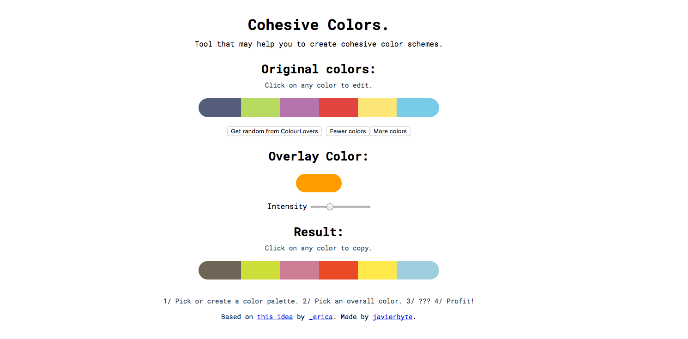Copy the brown-gray result color

coord(220,270)
